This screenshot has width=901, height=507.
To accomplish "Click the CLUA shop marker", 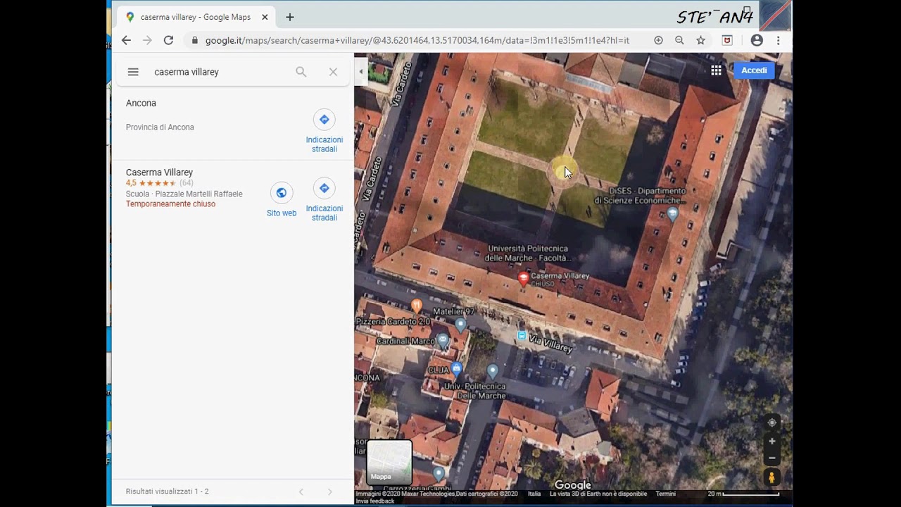I will 457,368.
